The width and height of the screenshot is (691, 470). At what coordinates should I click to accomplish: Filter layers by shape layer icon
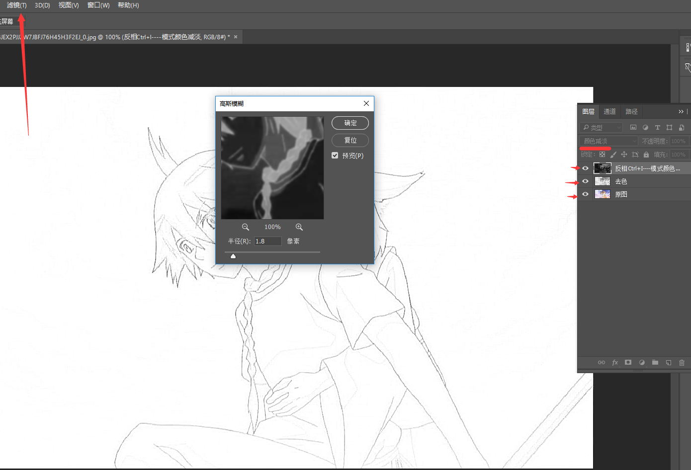669,128
